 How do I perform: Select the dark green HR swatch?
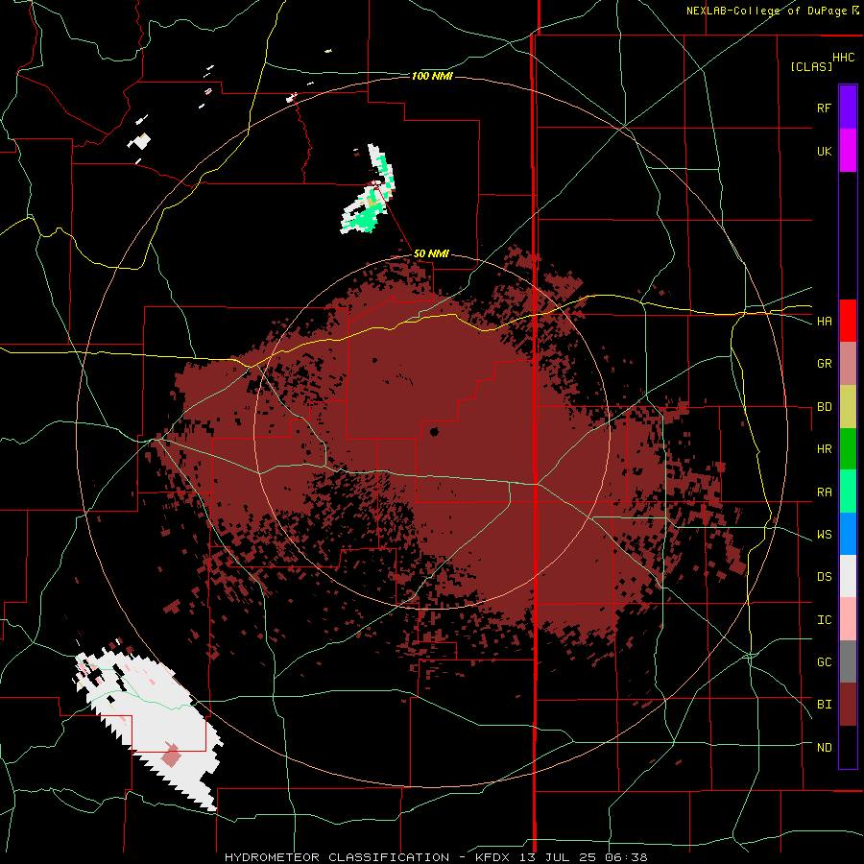tap(848, 449)
